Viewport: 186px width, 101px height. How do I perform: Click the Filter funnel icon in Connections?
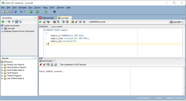13,22
